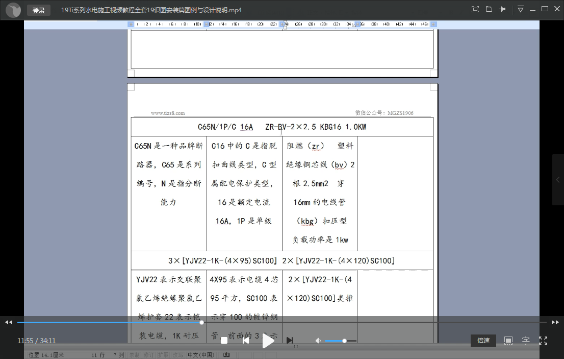This screenshot has width=564, height=359.
Task: Fast-forward the video with the double-right arrows
Action: tap(555, 322)
